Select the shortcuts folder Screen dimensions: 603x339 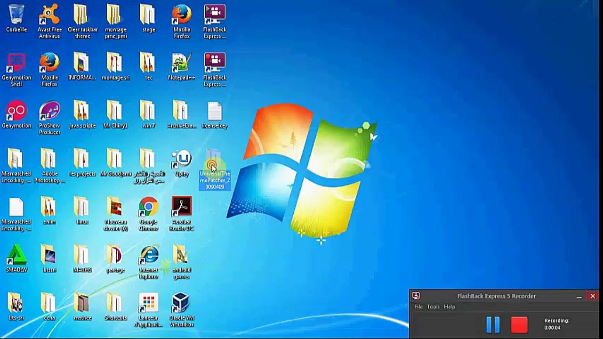[115, 307]
